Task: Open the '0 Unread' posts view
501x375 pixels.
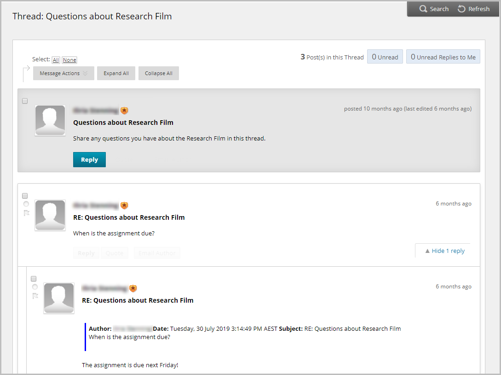Action: [385, 56]
